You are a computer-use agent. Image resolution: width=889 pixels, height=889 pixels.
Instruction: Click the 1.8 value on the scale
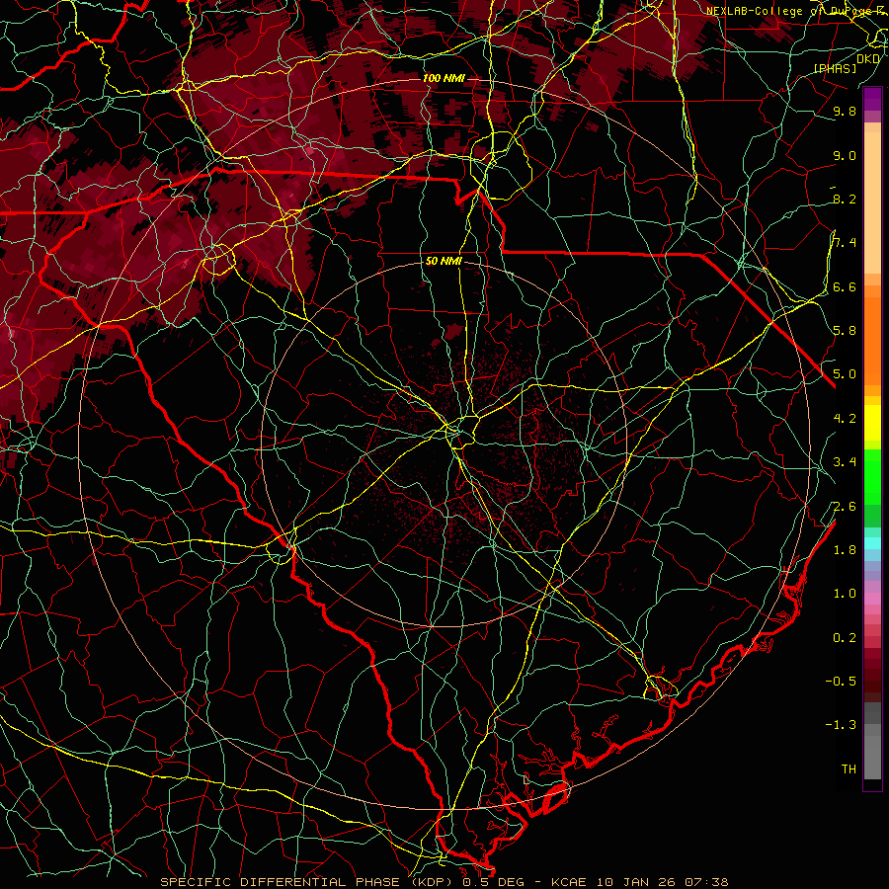[845, 550]
